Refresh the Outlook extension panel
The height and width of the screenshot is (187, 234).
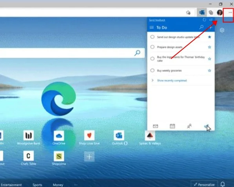tap(204, 20)
